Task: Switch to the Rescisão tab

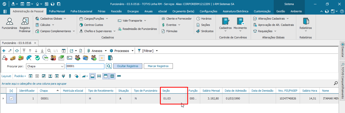Action: [116, 11]
